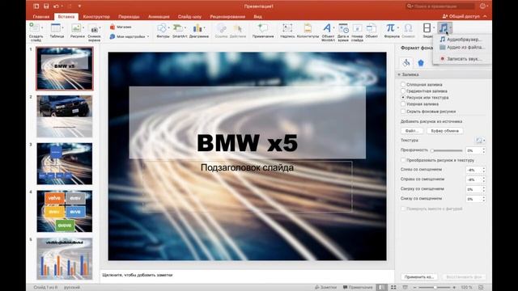
Task: Click the normal view icon in status bar
Action: 381,288
